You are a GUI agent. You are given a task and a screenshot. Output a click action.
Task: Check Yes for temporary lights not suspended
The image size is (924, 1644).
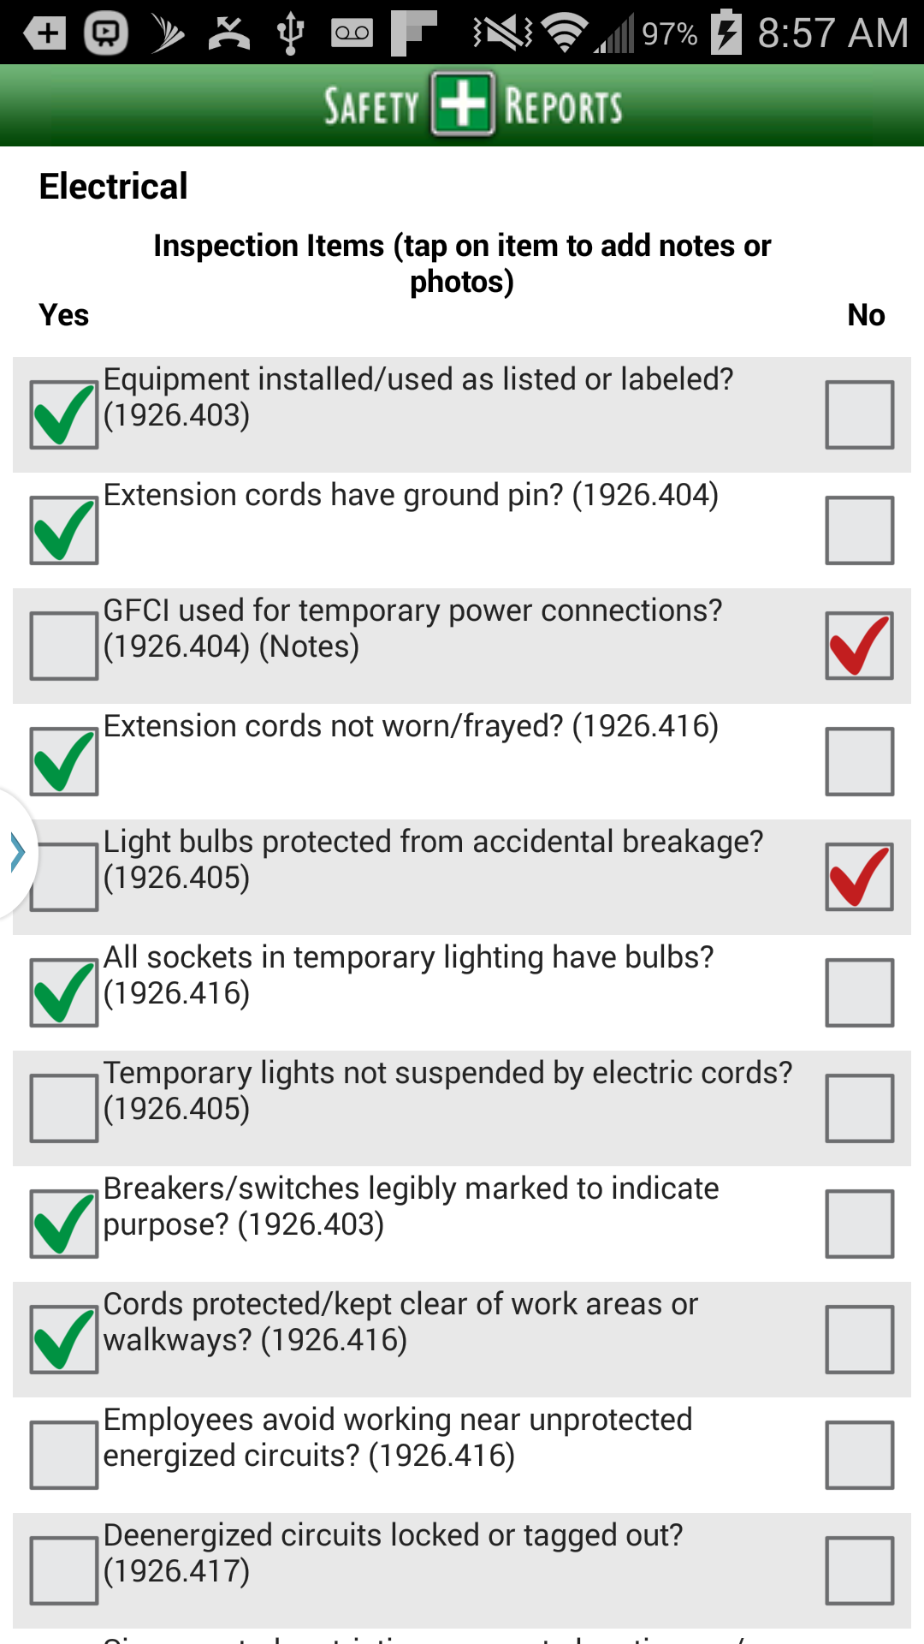(x=63, y=1106)
